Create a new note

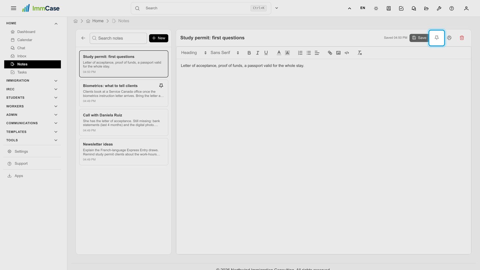(x=158, y=38)
